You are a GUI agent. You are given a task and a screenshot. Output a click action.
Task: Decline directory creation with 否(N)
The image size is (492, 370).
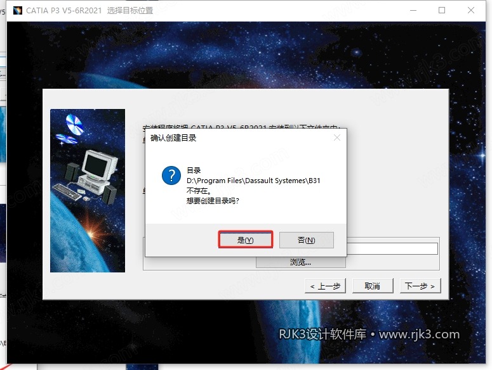click(306, 240)
